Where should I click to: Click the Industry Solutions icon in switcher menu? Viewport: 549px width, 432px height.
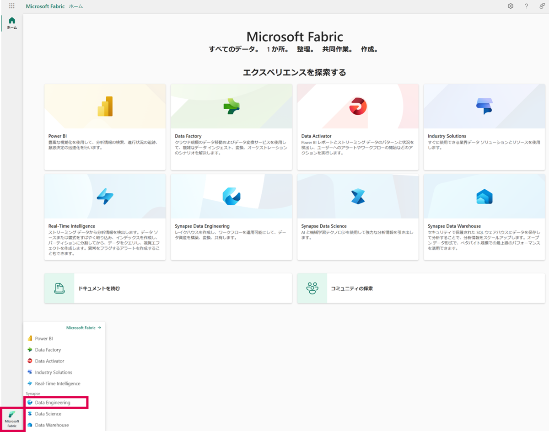(30, 372)
